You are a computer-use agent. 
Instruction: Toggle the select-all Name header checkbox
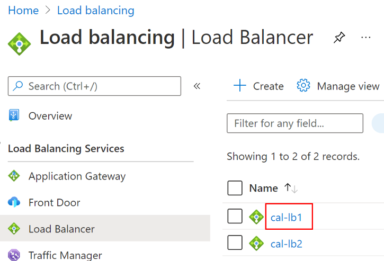[235, 188]
